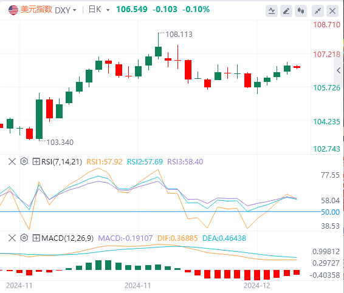
Task: Remove the MACD indicator panel
Action: (x=12, y=238)
